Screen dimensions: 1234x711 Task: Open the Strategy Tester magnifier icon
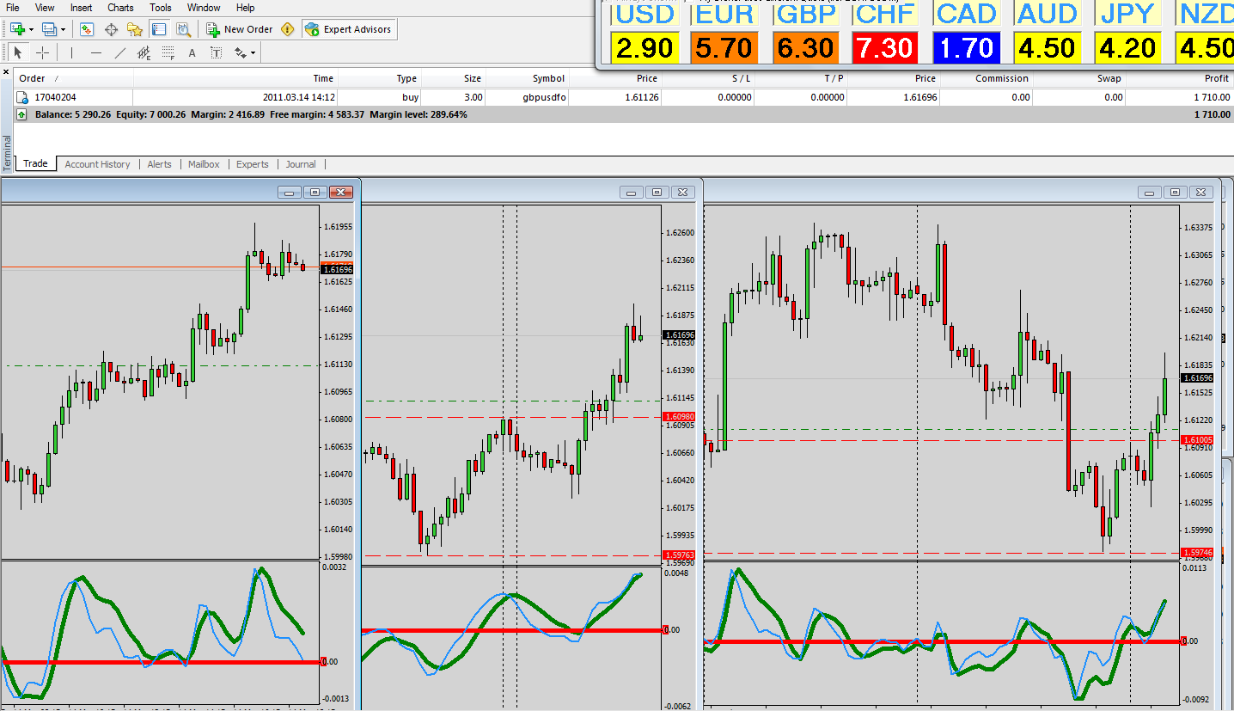[183, 29]
